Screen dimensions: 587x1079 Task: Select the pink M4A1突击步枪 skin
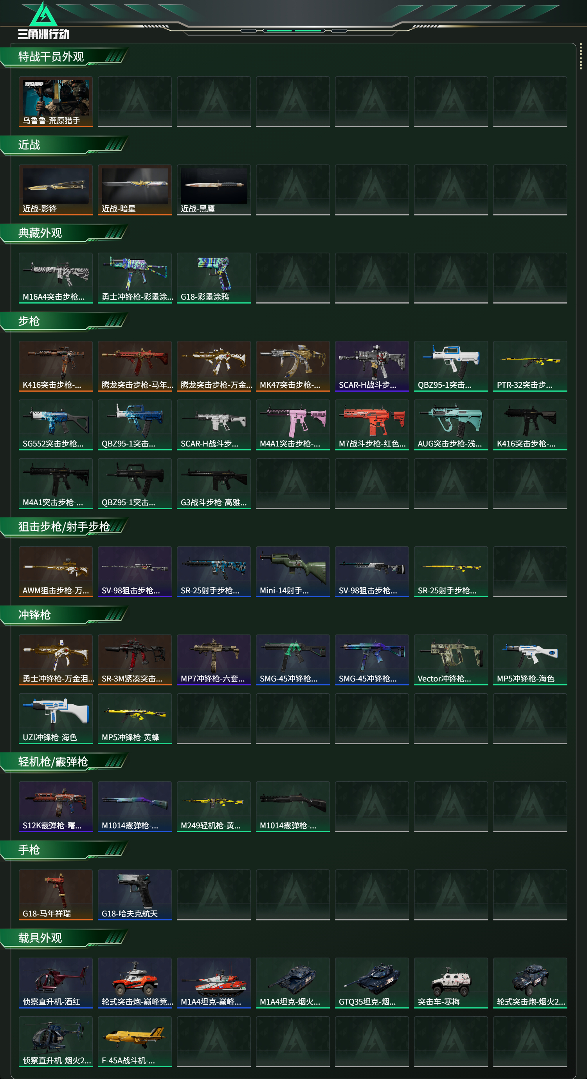click(x=293, y=425)
